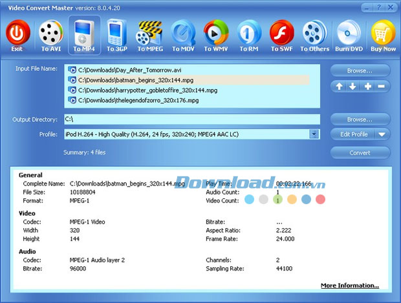
Task: Click the Convert button
Action: [360, 153]
